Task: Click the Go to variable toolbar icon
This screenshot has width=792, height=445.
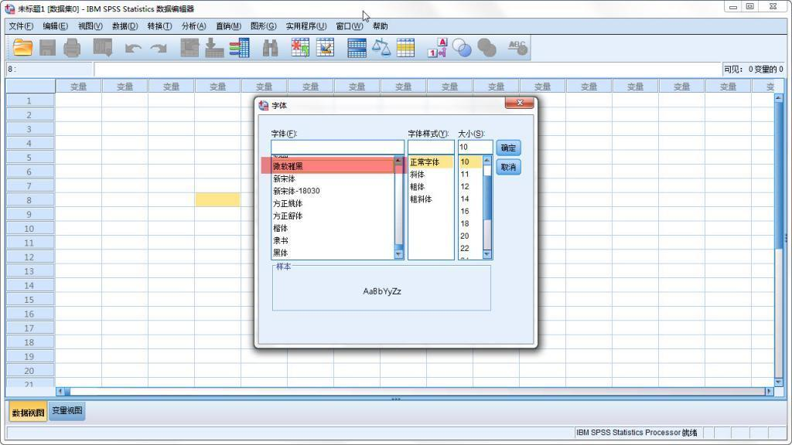Action: click(x=214, y=48)
